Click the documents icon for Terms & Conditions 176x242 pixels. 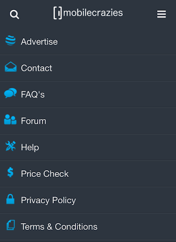[11, 225]
